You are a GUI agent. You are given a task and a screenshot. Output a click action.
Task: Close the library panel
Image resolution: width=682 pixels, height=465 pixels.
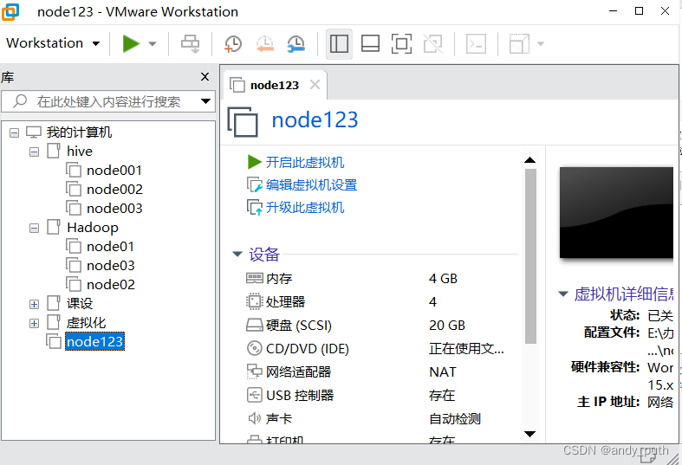pyautogui.click(x=205, y=77)
